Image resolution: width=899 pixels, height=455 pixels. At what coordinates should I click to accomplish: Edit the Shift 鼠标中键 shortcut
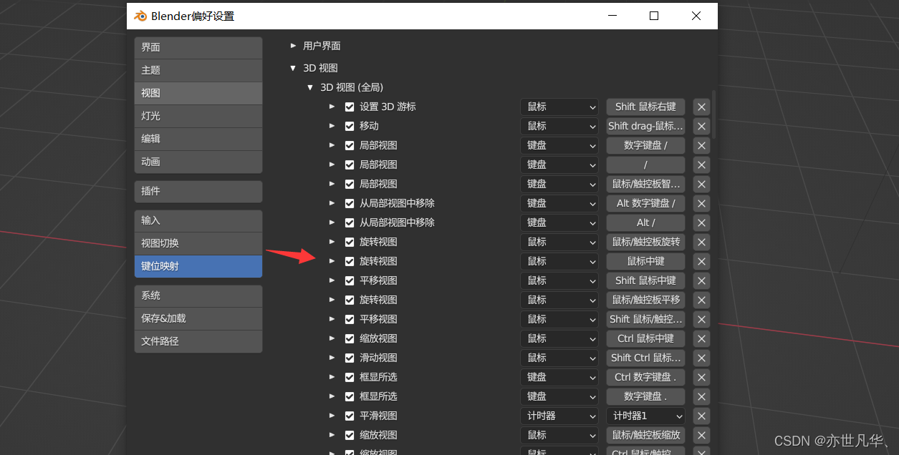[x=645, y=280]
